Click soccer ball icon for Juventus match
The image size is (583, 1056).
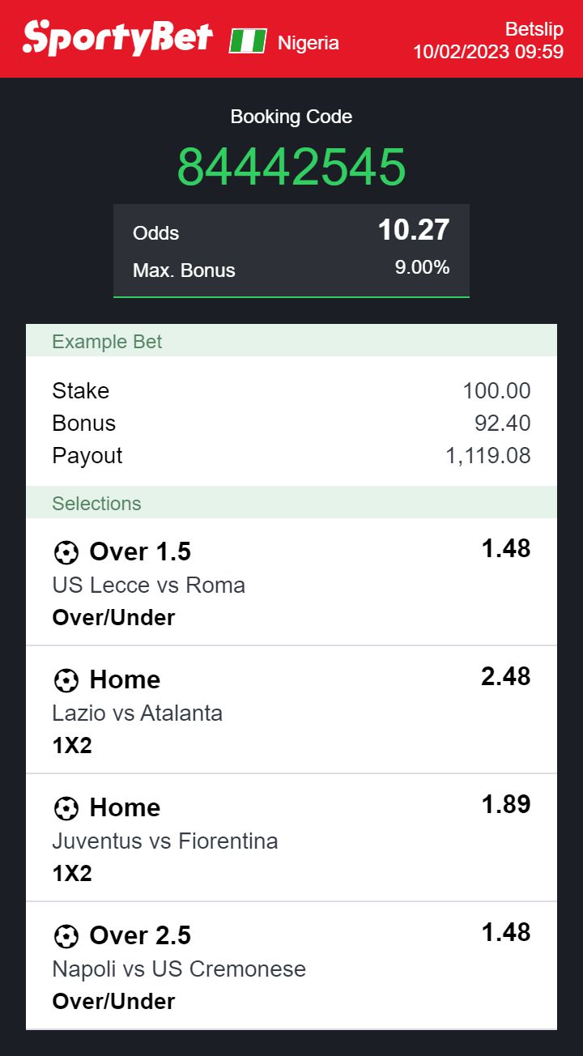pos(66,808)
